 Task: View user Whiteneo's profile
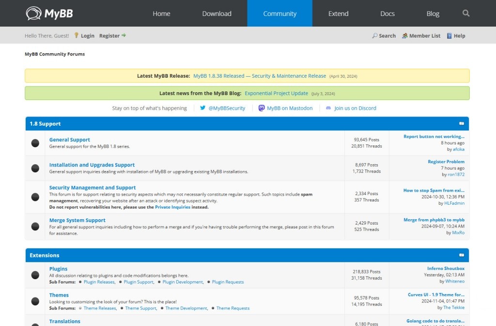point(455,281)
